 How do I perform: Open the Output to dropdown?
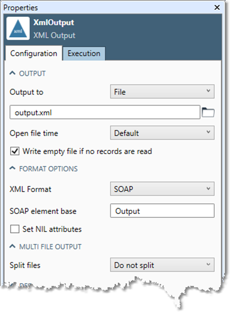tap(162, 92)
